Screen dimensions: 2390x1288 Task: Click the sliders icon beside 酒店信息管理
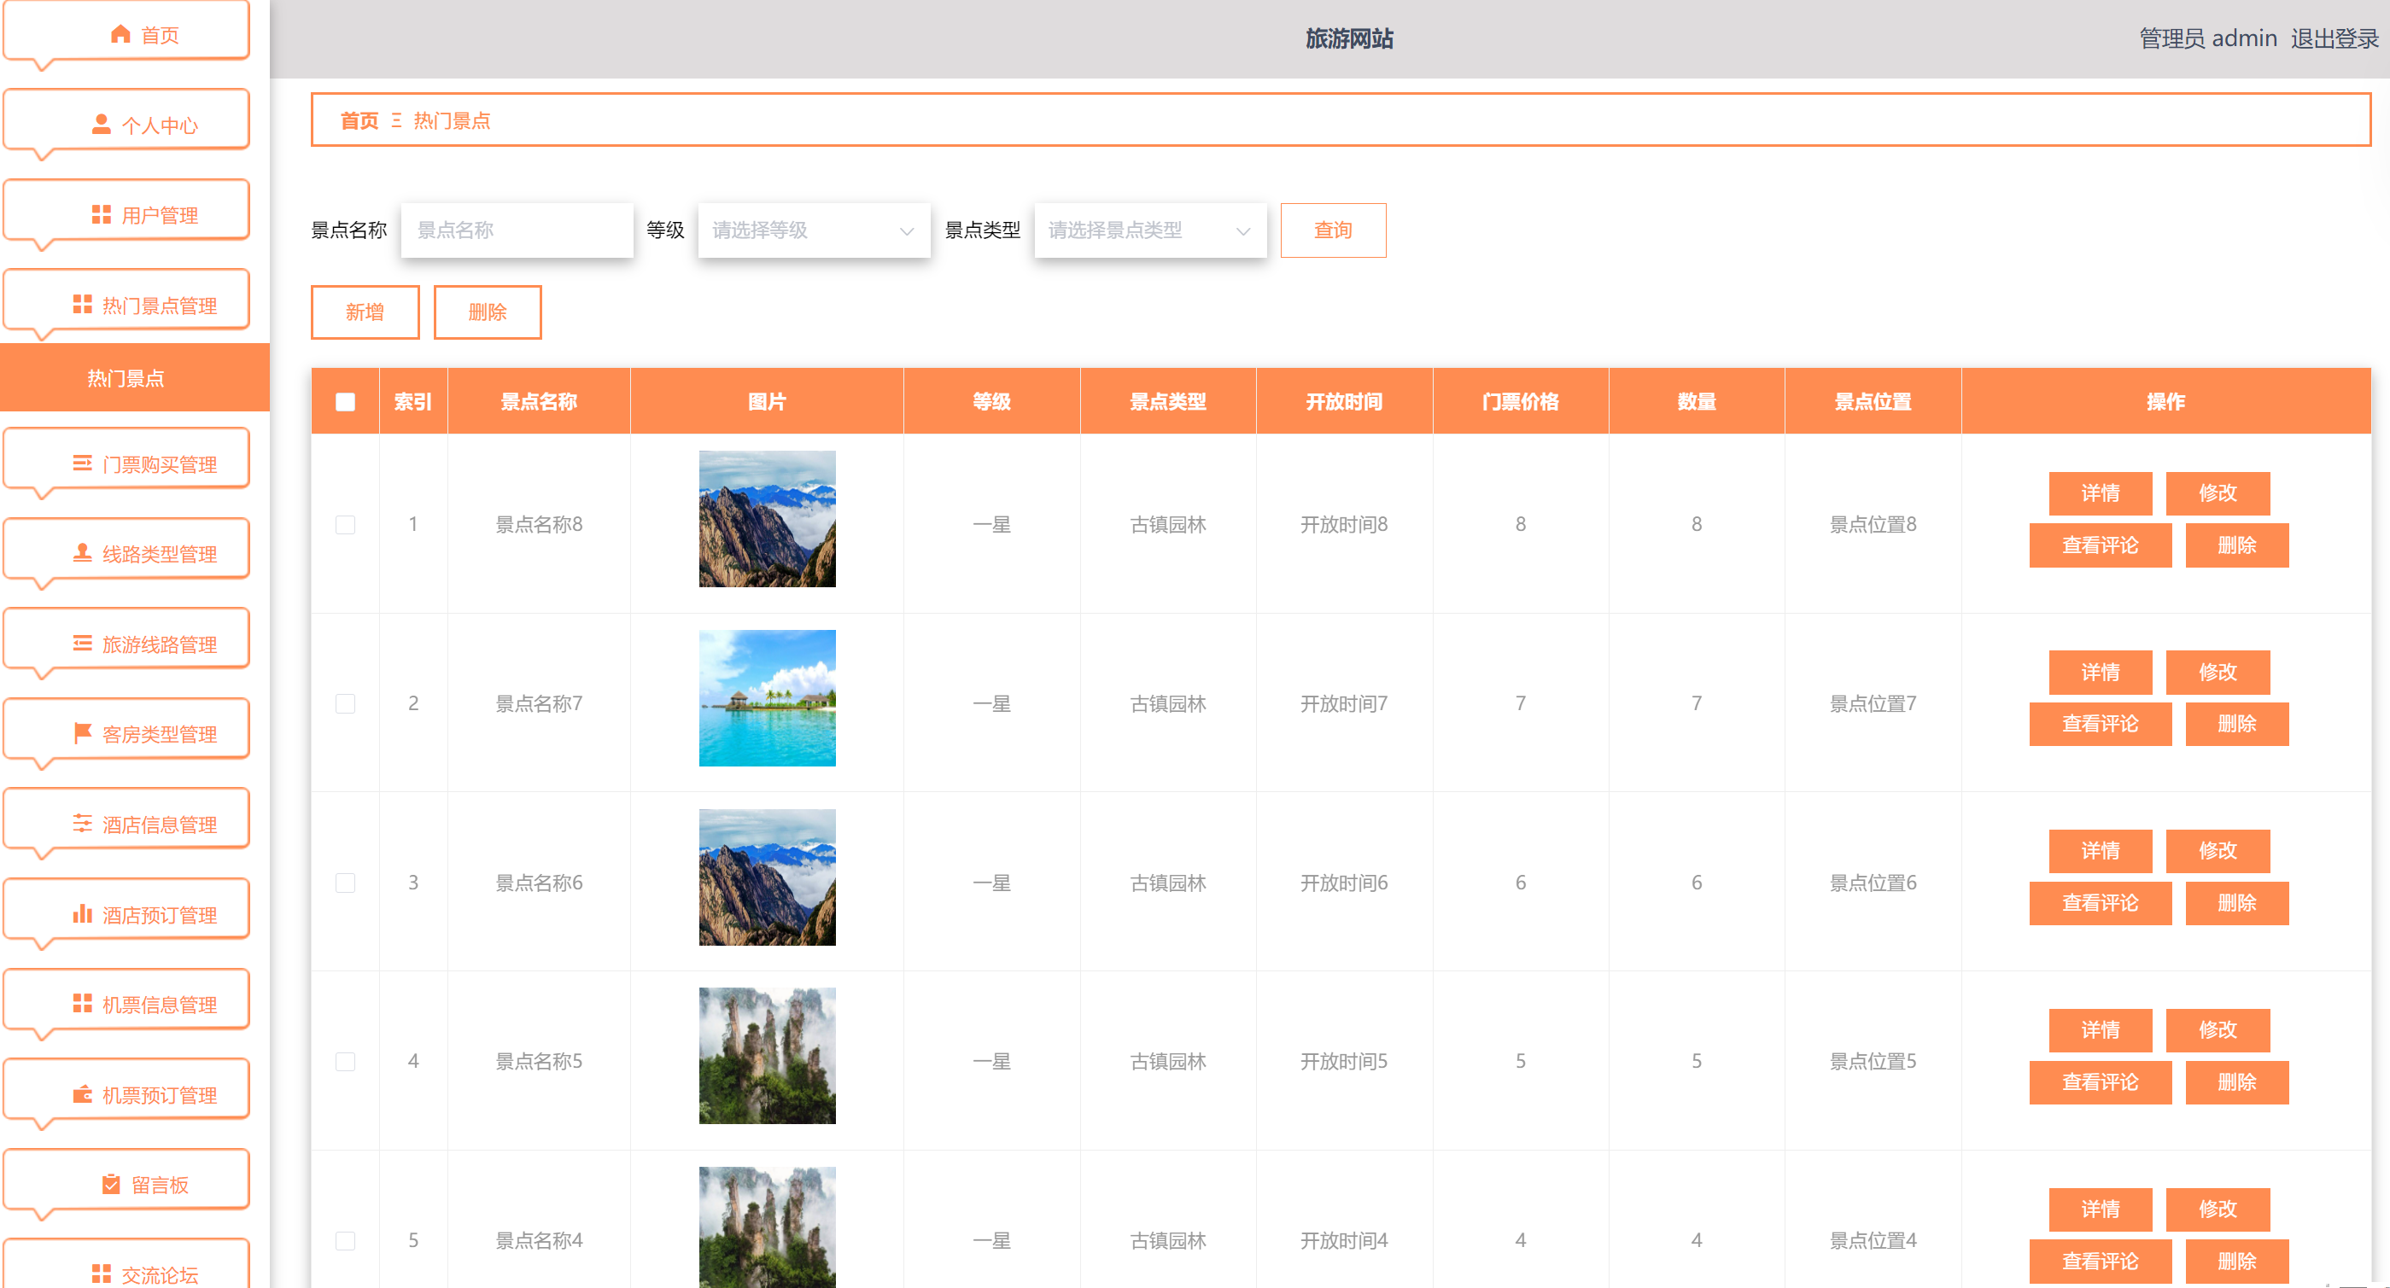coord(82,823)
